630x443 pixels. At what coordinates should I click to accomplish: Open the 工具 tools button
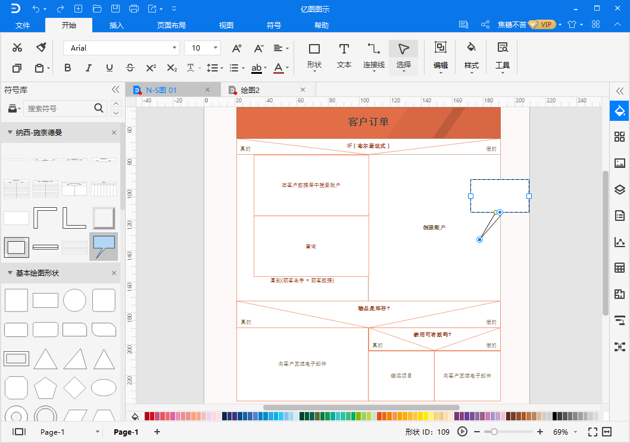coord(502,57)
